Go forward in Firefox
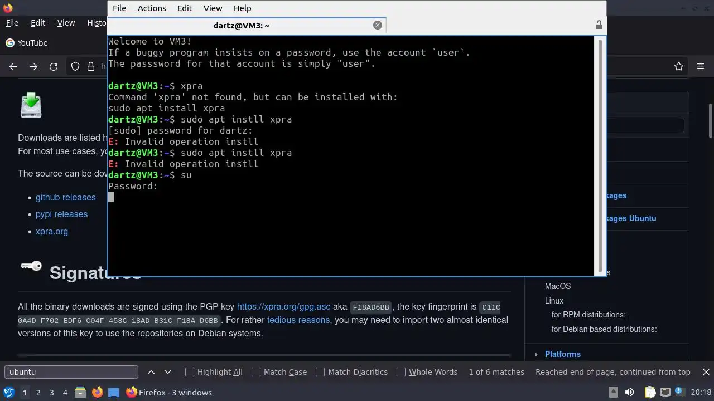Viewport: 714px width, 401px height. click(x=33, y=67)
